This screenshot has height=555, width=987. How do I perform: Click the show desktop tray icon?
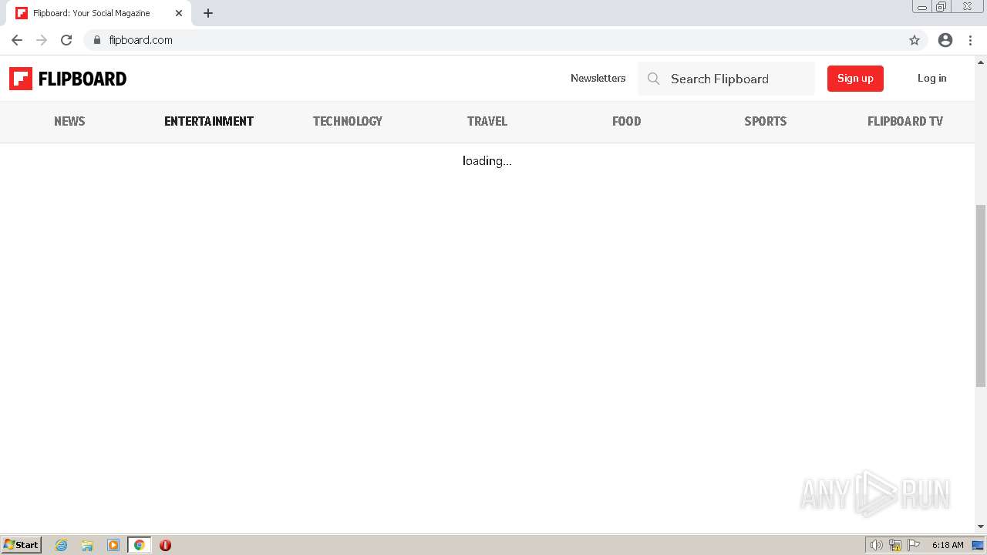click(978, 545)
